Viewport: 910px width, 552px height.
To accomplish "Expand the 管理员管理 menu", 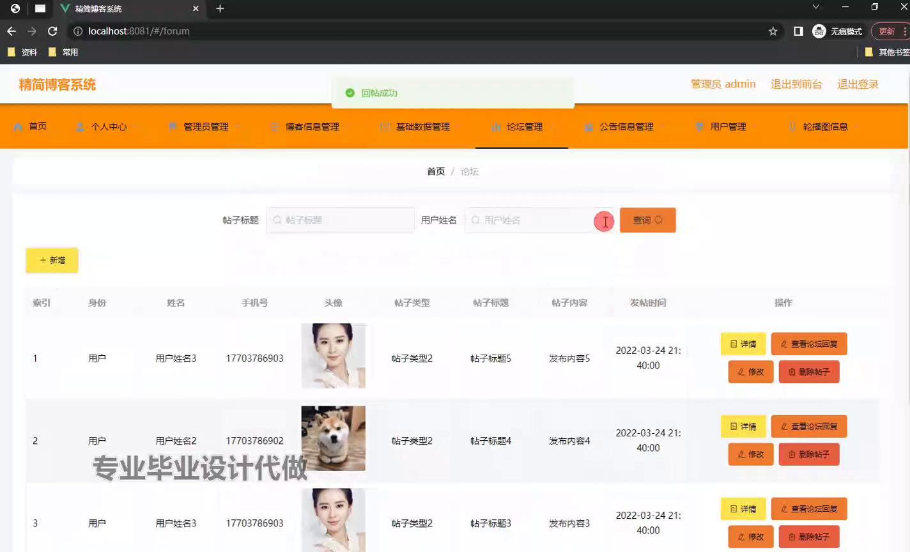I will (x=205, y=126).
